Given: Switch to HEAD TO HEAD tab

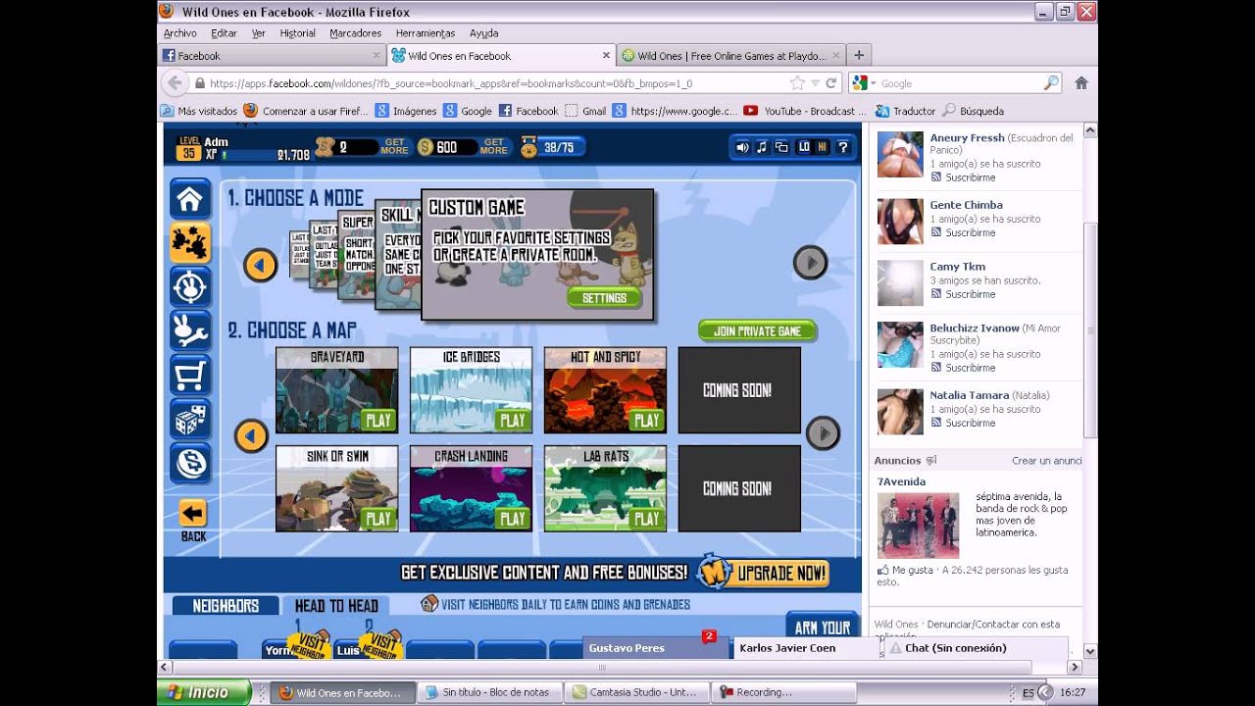Looking at the screenshot, I should [336, 606].
